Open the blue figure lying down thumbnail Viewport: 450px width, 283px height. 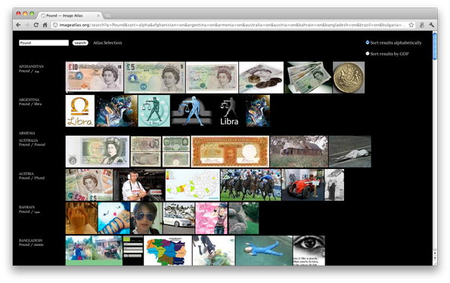point(264,251)
